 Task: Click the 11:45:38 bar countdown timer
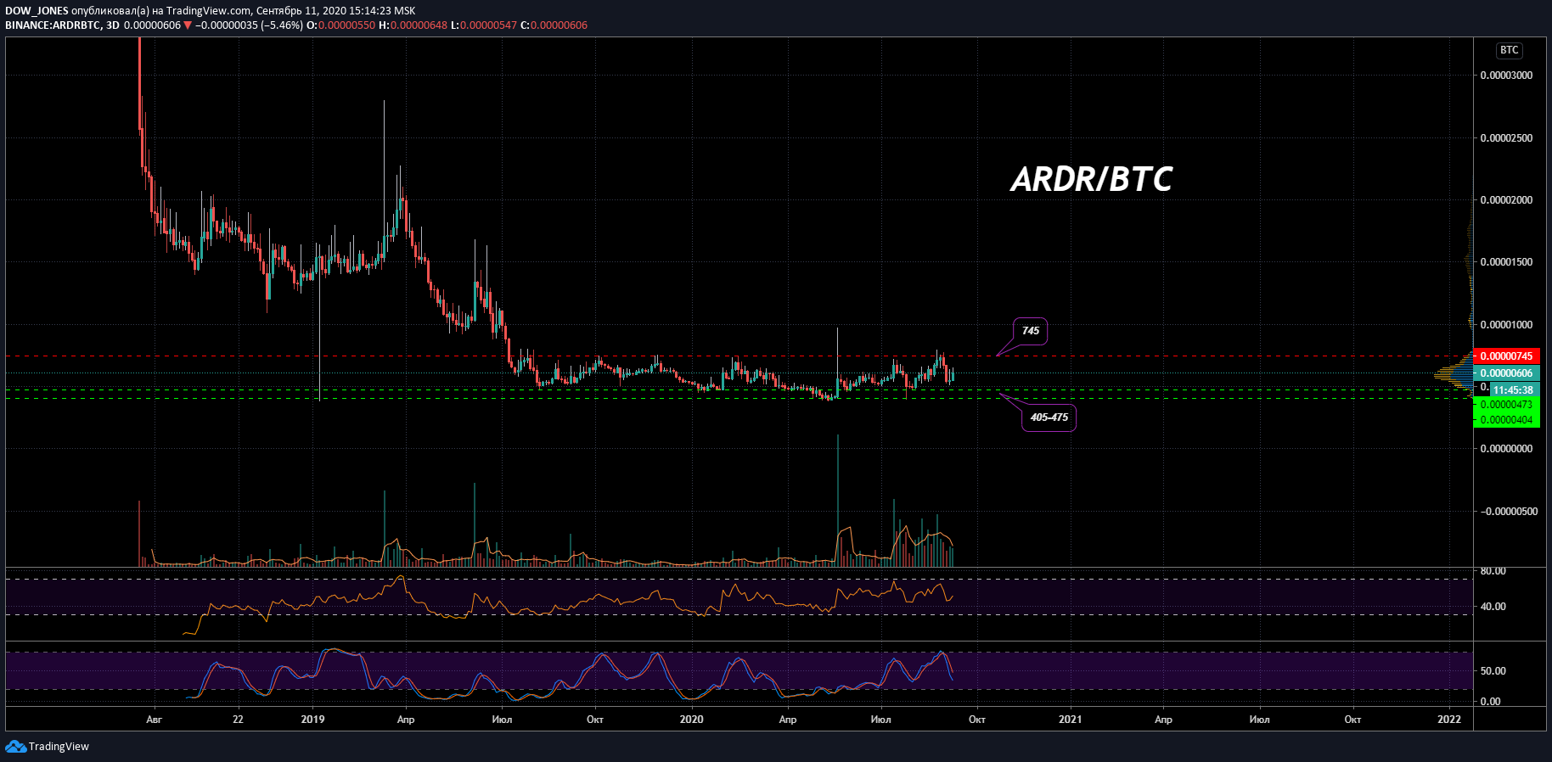point(1513,390)
